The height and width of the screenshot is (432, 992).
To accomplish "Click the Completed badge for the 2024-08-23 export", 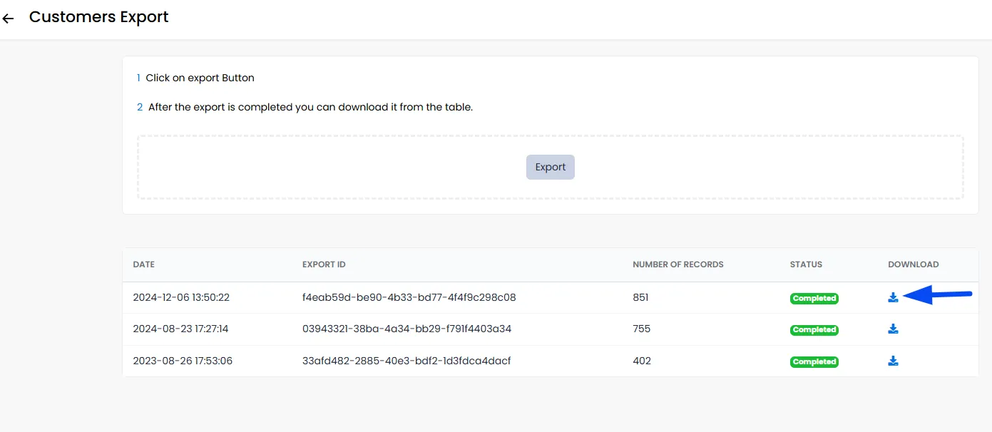I will (x=814, y=330).
